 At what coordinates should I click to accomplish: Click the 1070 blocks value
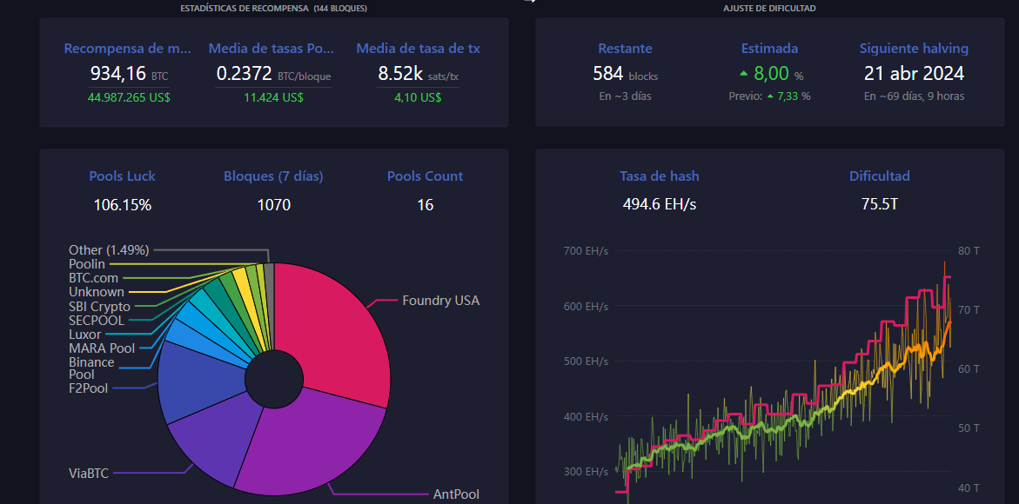point(273,206)
